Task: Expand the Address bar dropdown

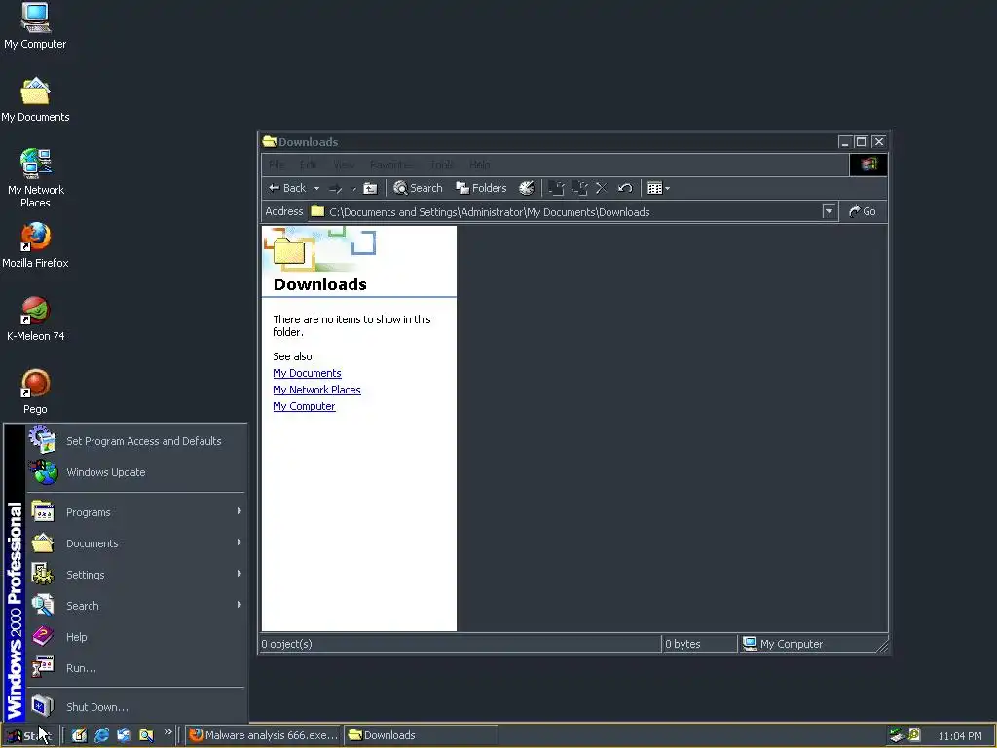Action: [829, 211]
